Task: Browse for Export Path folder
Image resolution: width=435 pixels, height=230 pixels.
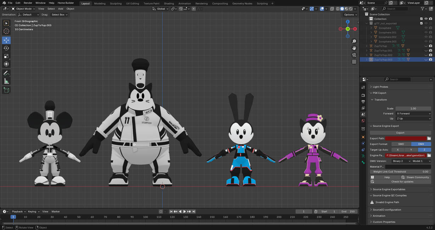Action: click(429, 138)
